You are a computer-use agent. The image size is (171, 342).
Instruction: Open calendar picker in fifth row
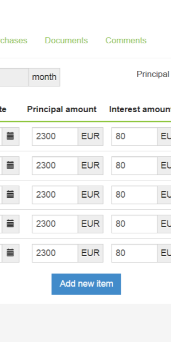pyautogui.click(x=11, y=253)
